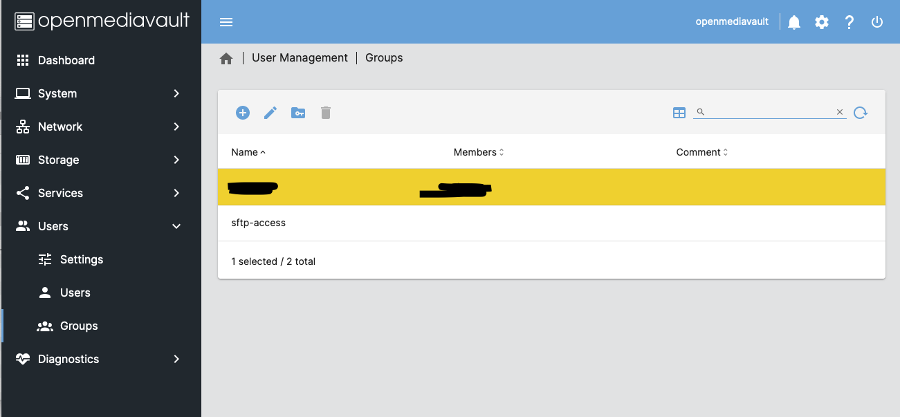Reload the groups table
900x417 pixels.
pyautogui.click(x=860, y=113)
